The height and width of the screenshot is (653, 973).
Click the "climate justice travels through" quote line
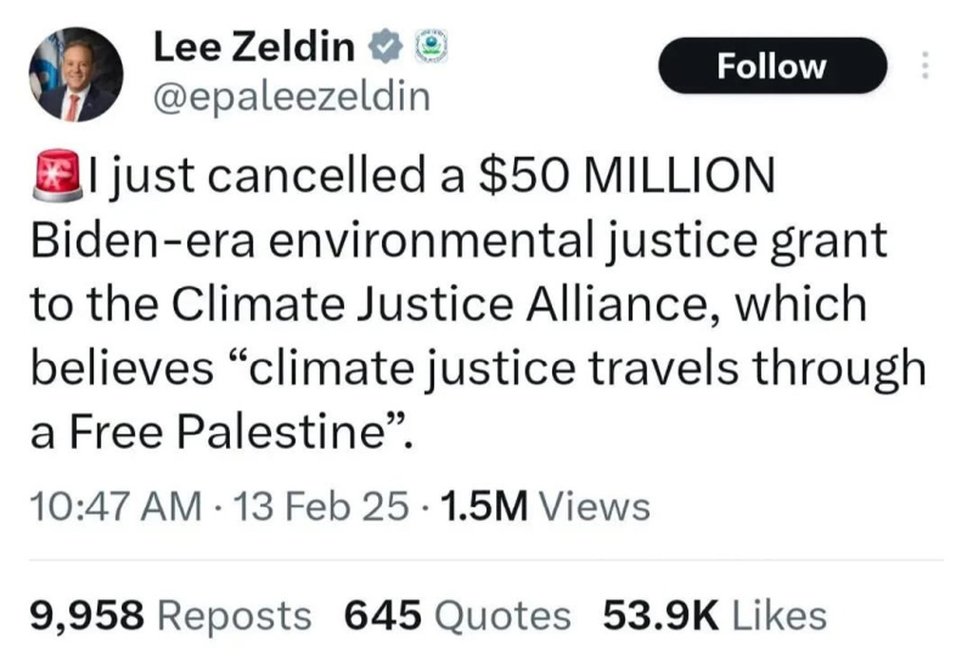(x=590, y=369)
